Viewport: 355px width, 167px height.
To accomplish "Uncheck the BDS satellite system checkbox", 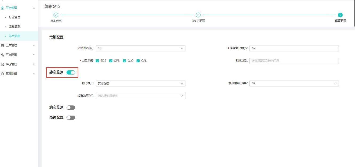I will [97, 61].
